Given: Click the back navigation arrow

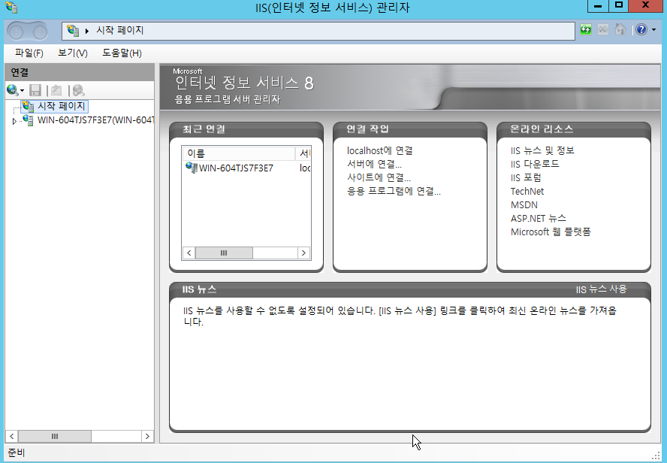Looking at the screenshot, I should click(x=17, y=32).
